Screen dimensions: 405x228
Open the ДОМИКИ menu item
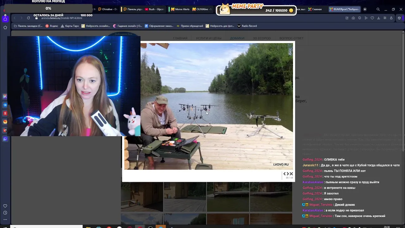[237, 38]
